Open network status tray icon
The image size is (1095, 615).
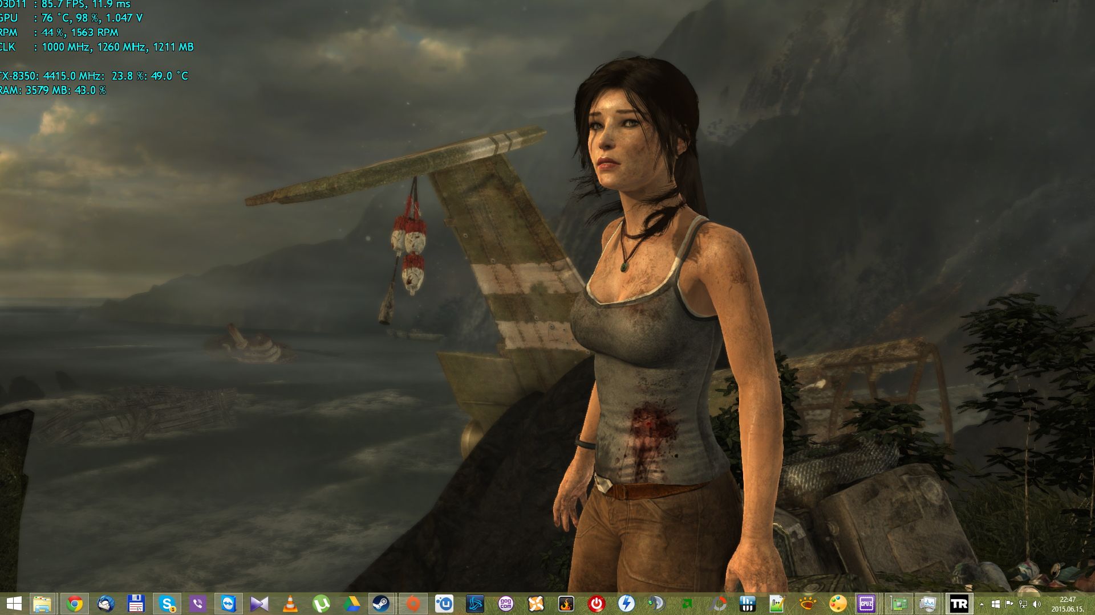click(x=1023, y=604)
